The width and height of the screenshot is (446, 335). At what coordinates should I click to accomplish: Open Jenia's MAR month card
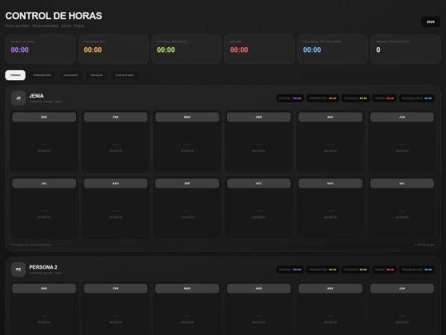click(x=187, y=141)
